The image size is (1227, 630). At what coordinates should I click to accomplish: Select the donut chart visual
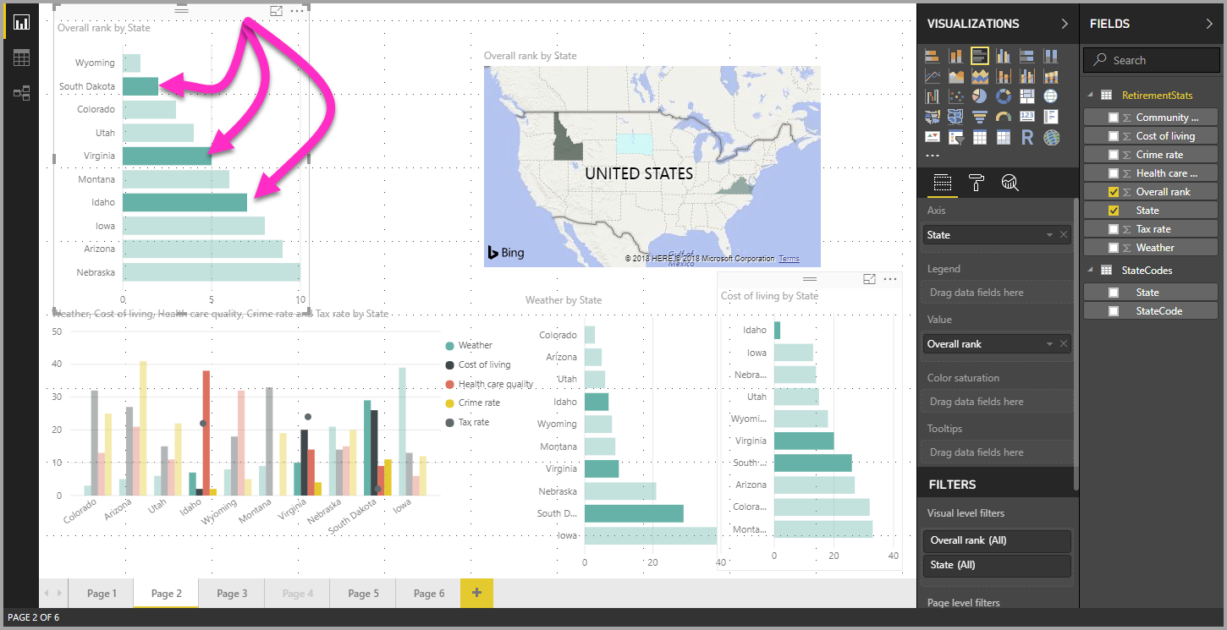point(1004,96)
